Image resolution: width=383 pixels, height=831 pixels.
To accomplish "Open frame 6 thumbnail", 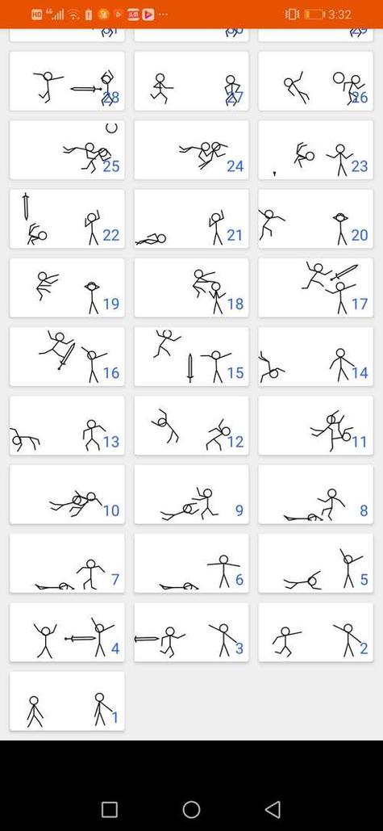I will (x=192, y=563).
